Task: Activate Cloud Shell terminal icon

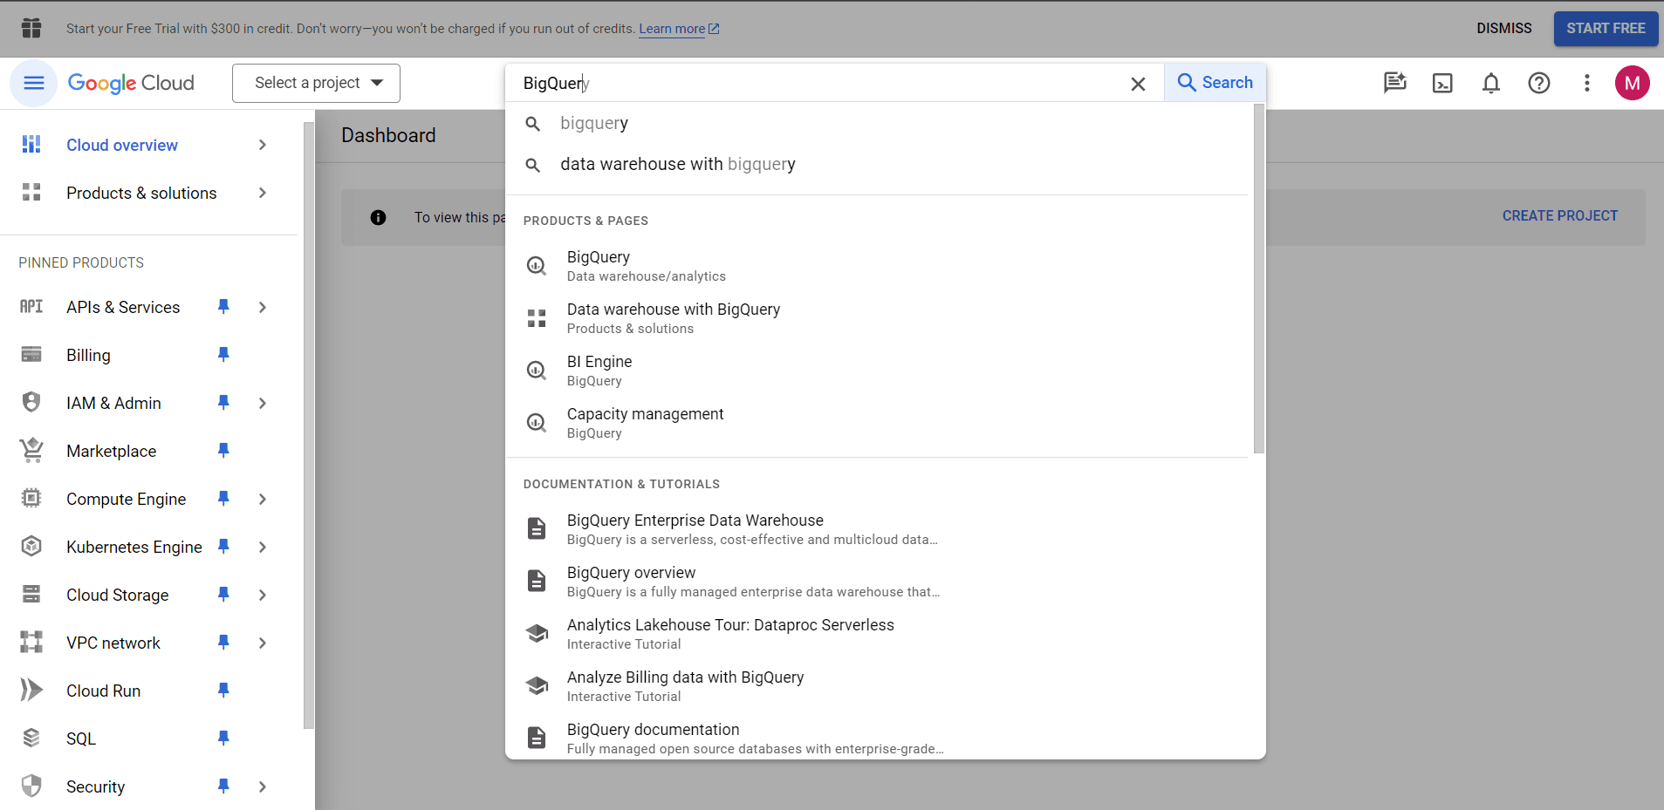Action: point(1443,83)
